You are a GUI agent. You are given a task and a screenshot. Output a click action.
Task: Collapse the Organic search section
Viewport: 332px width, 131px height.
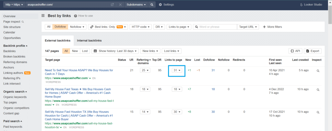15,92
